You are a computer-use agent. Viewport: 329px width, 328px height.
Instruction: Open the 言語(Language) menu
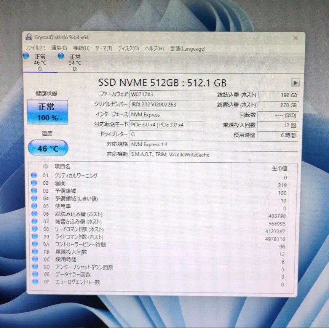188,49
